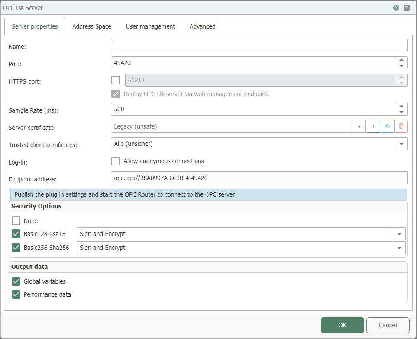Switch to the Server properties tab

point(35,26)
